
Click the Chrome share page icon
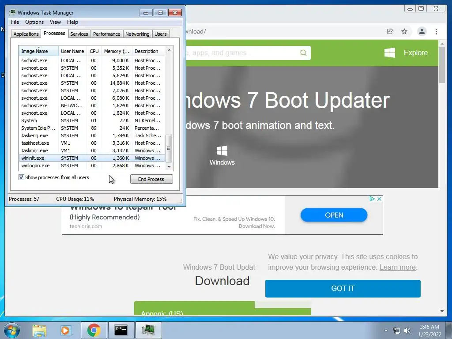[x=390, y=31]
